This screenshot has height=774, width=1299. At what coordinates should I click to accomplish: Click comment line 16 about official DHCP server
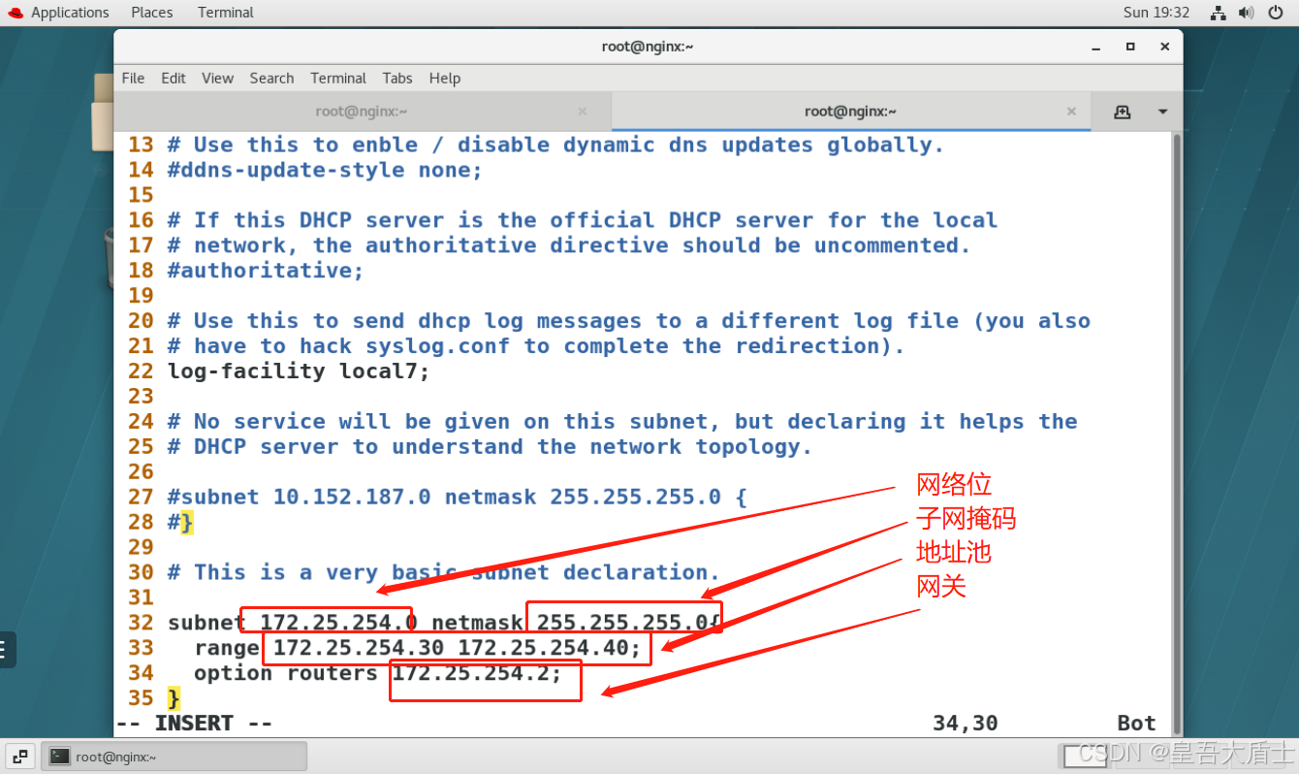click(583, 220)
